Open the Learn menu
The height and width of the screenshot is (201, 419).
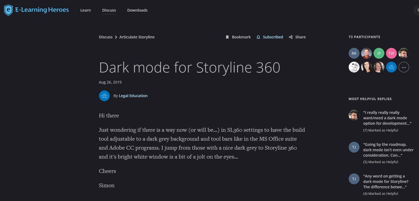(86, 10)
